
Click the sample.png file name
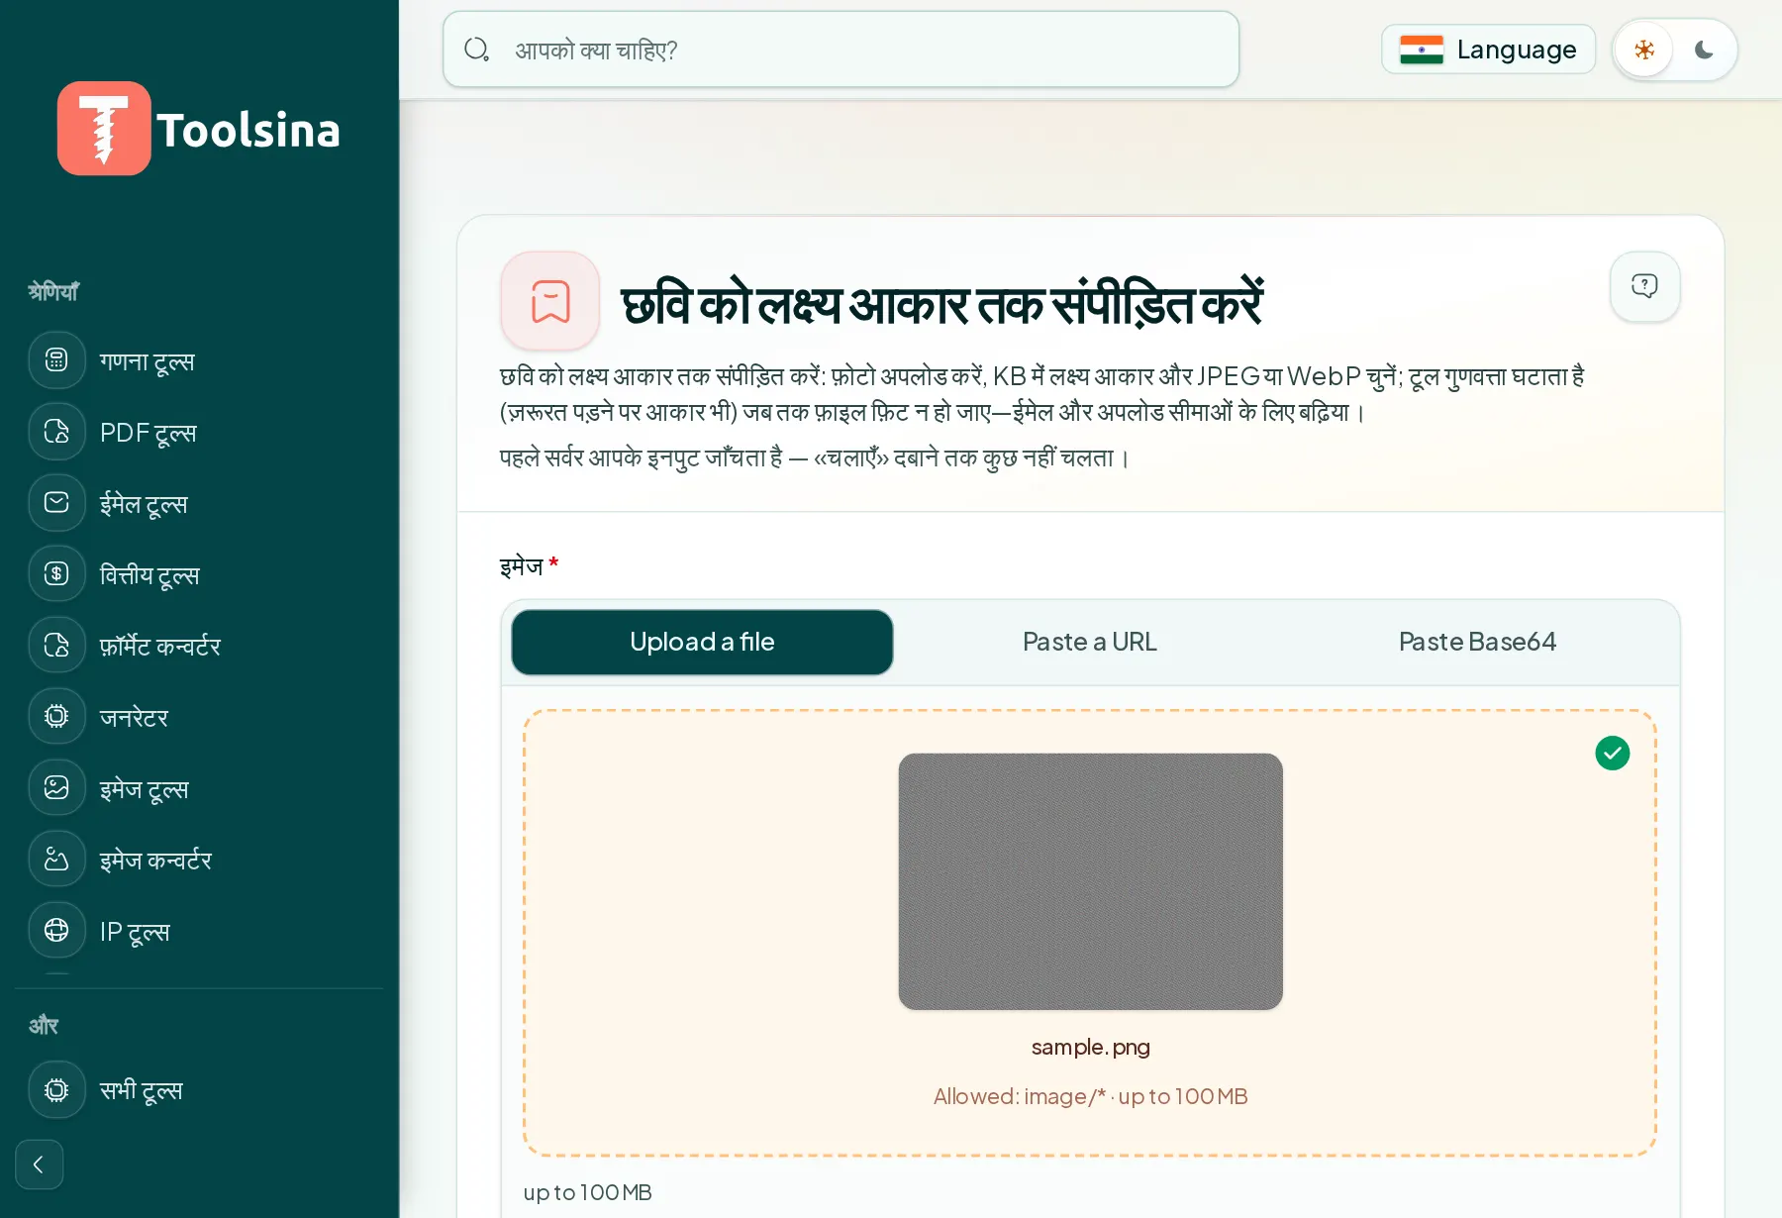[x=1090, y=1047]
